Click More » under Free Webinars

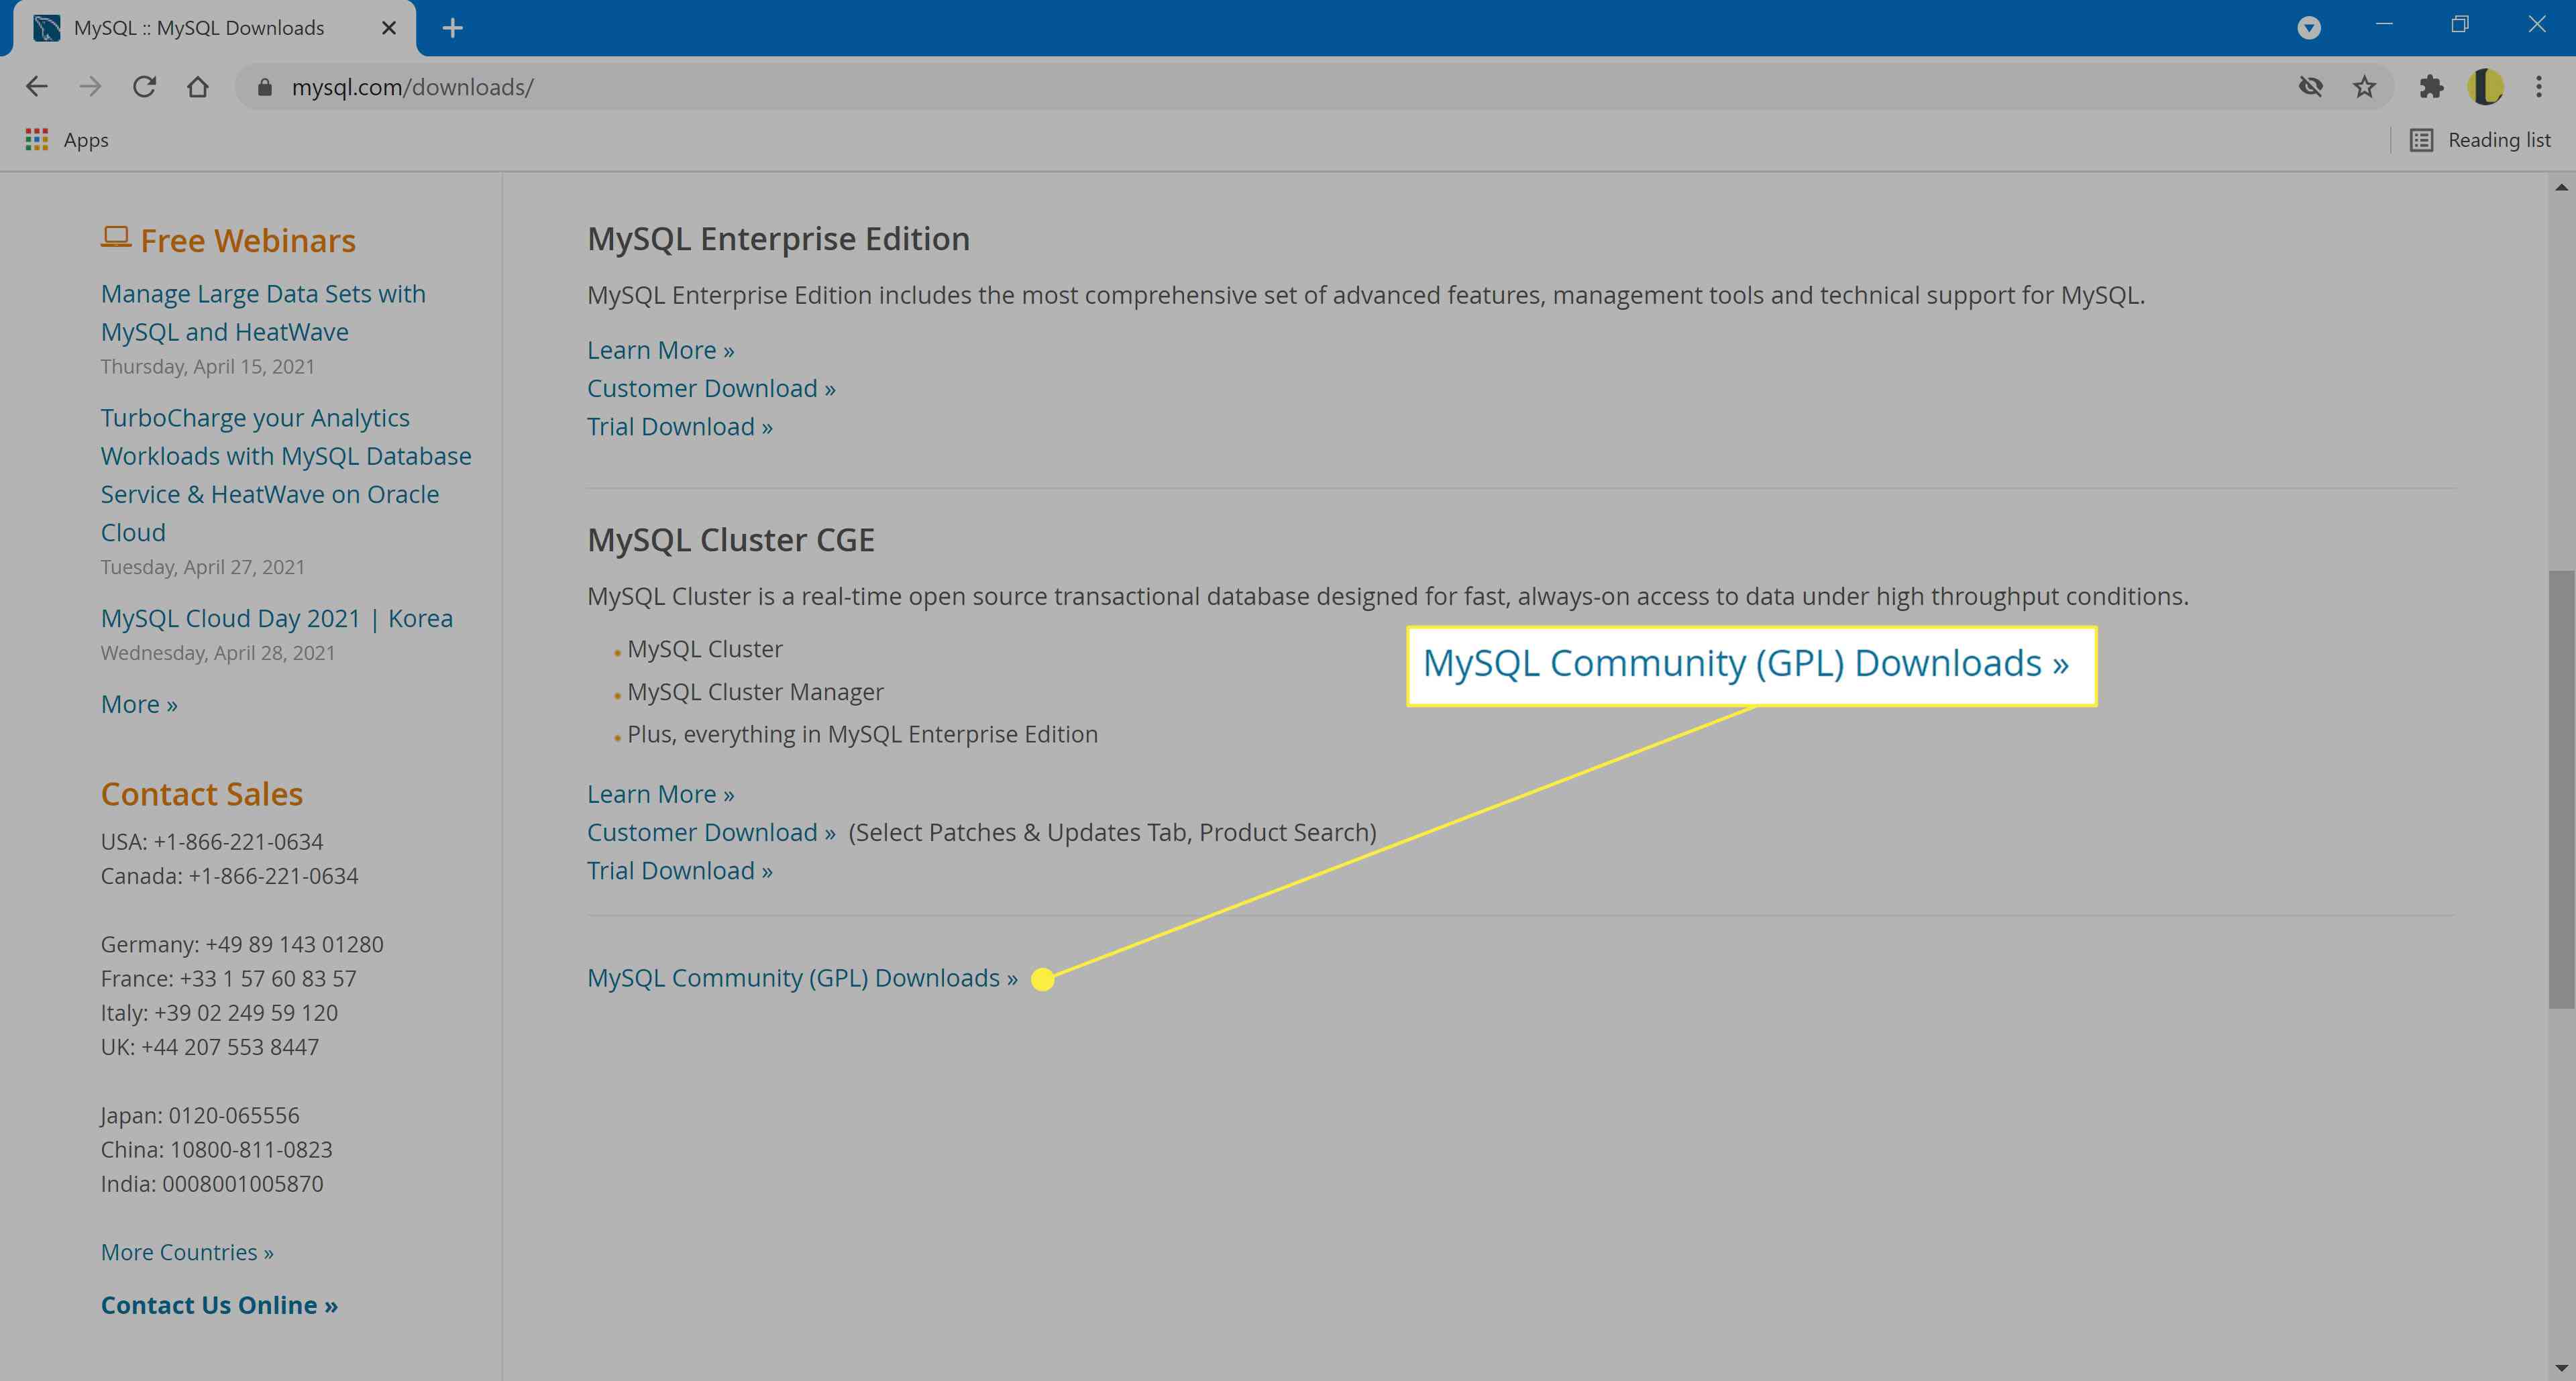[139, 704]
